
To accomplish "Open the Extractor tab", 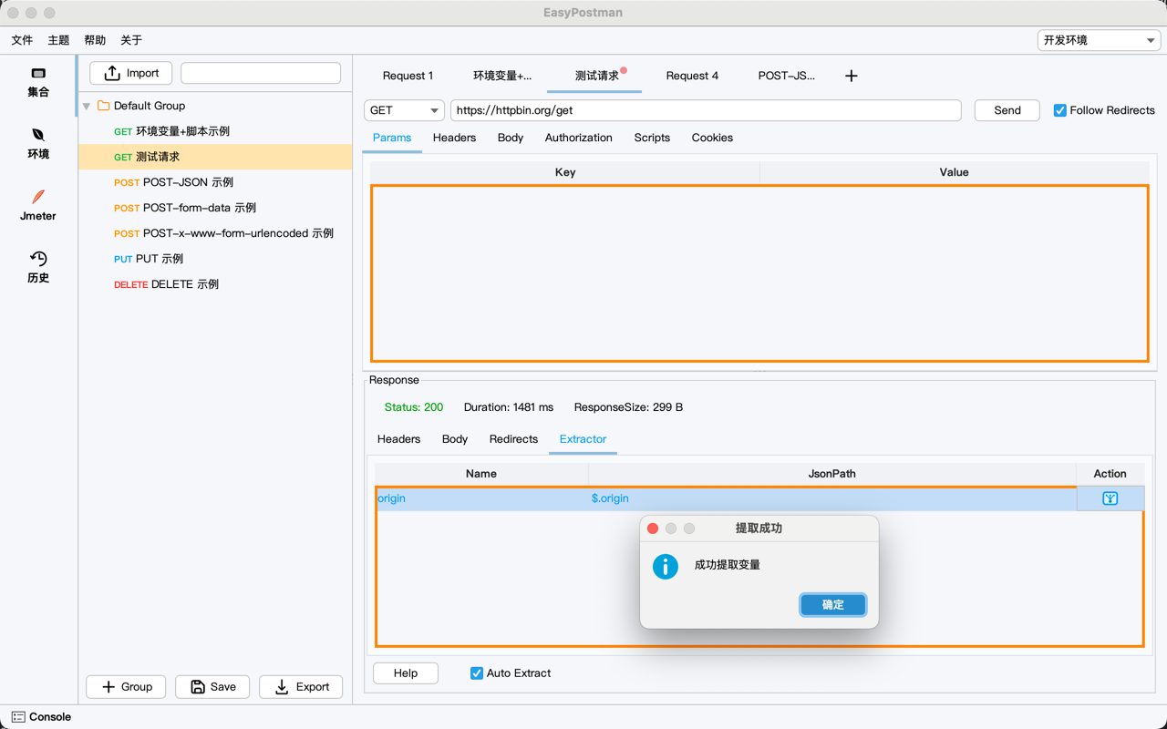I will (x=583, y=439).
